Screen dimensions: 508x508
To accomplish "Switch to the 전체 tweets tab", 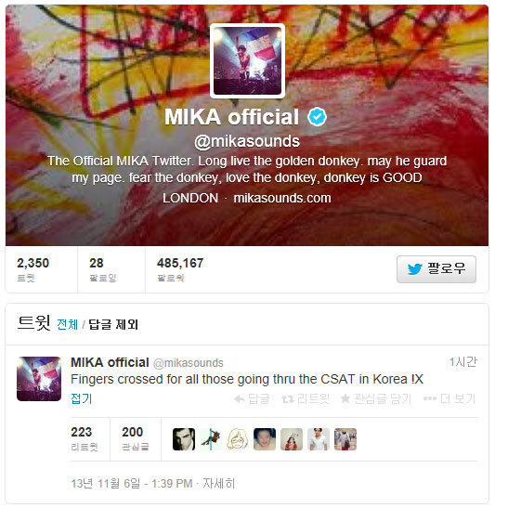I will [x=68, y=324].
